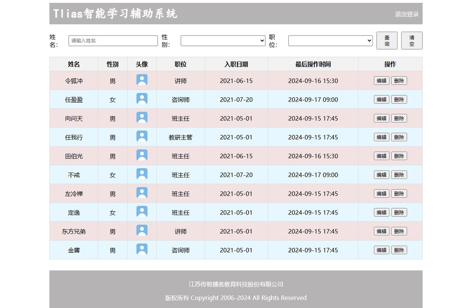
Task: Click the 教研主管 position cell
Action: 181,137
